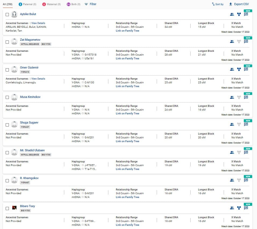Open Omer Ozdemir's family tree icon
257x229 pixels.
pos(239,69)
